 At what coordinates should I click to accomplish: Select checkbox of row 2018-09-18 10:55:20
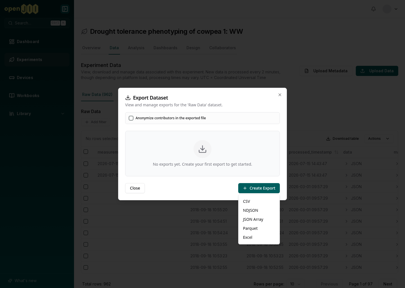(86, 210)
